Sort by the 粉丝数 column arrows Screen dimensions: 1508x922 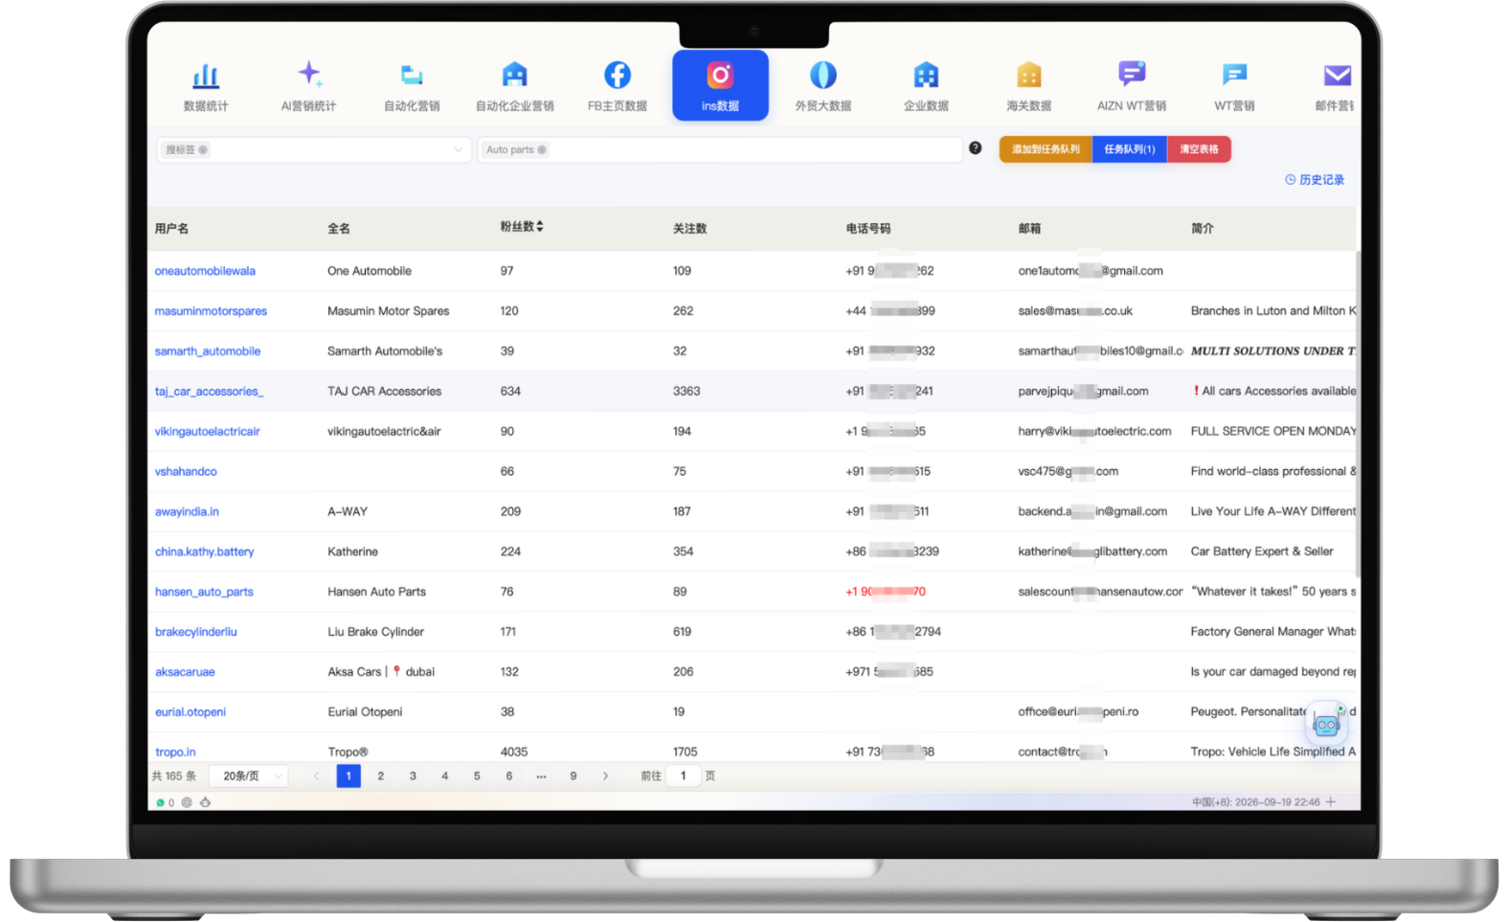pyautogui.click(x=540, y=227)
